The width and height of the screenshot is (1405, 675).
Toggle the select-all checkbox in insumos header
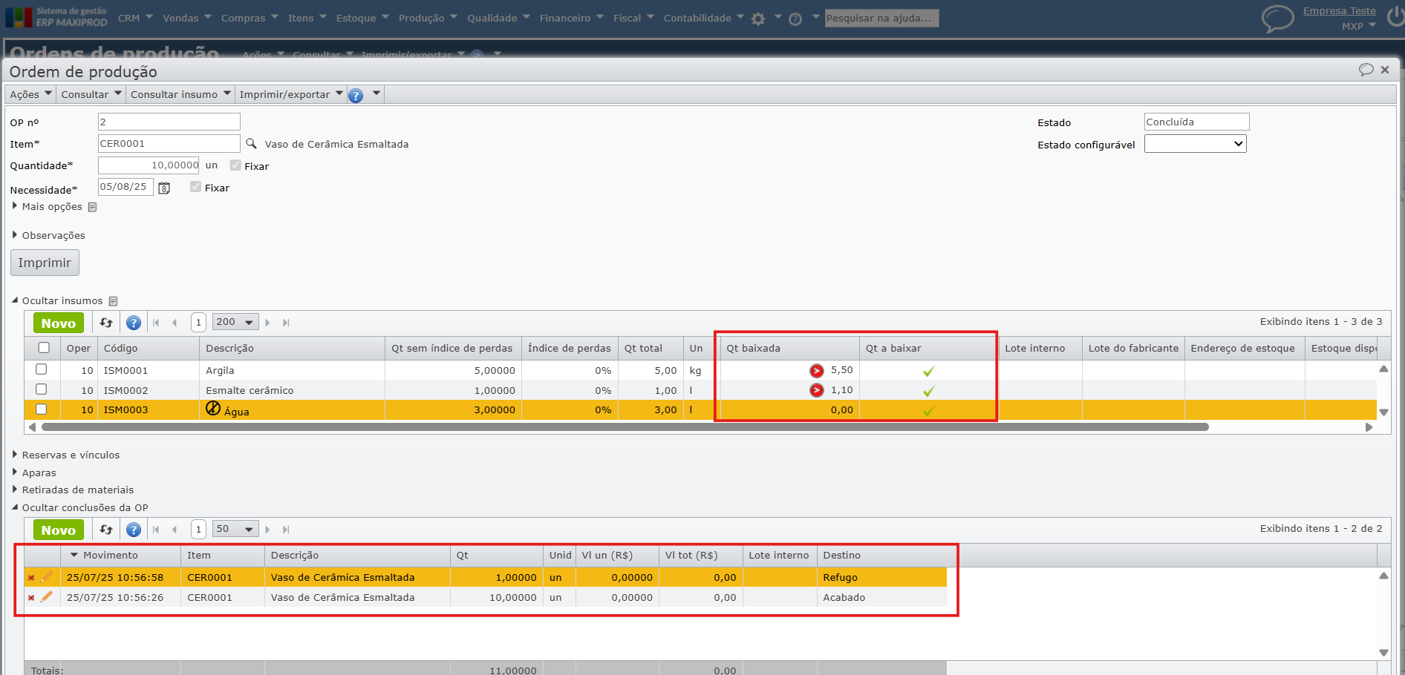[44, 348]
